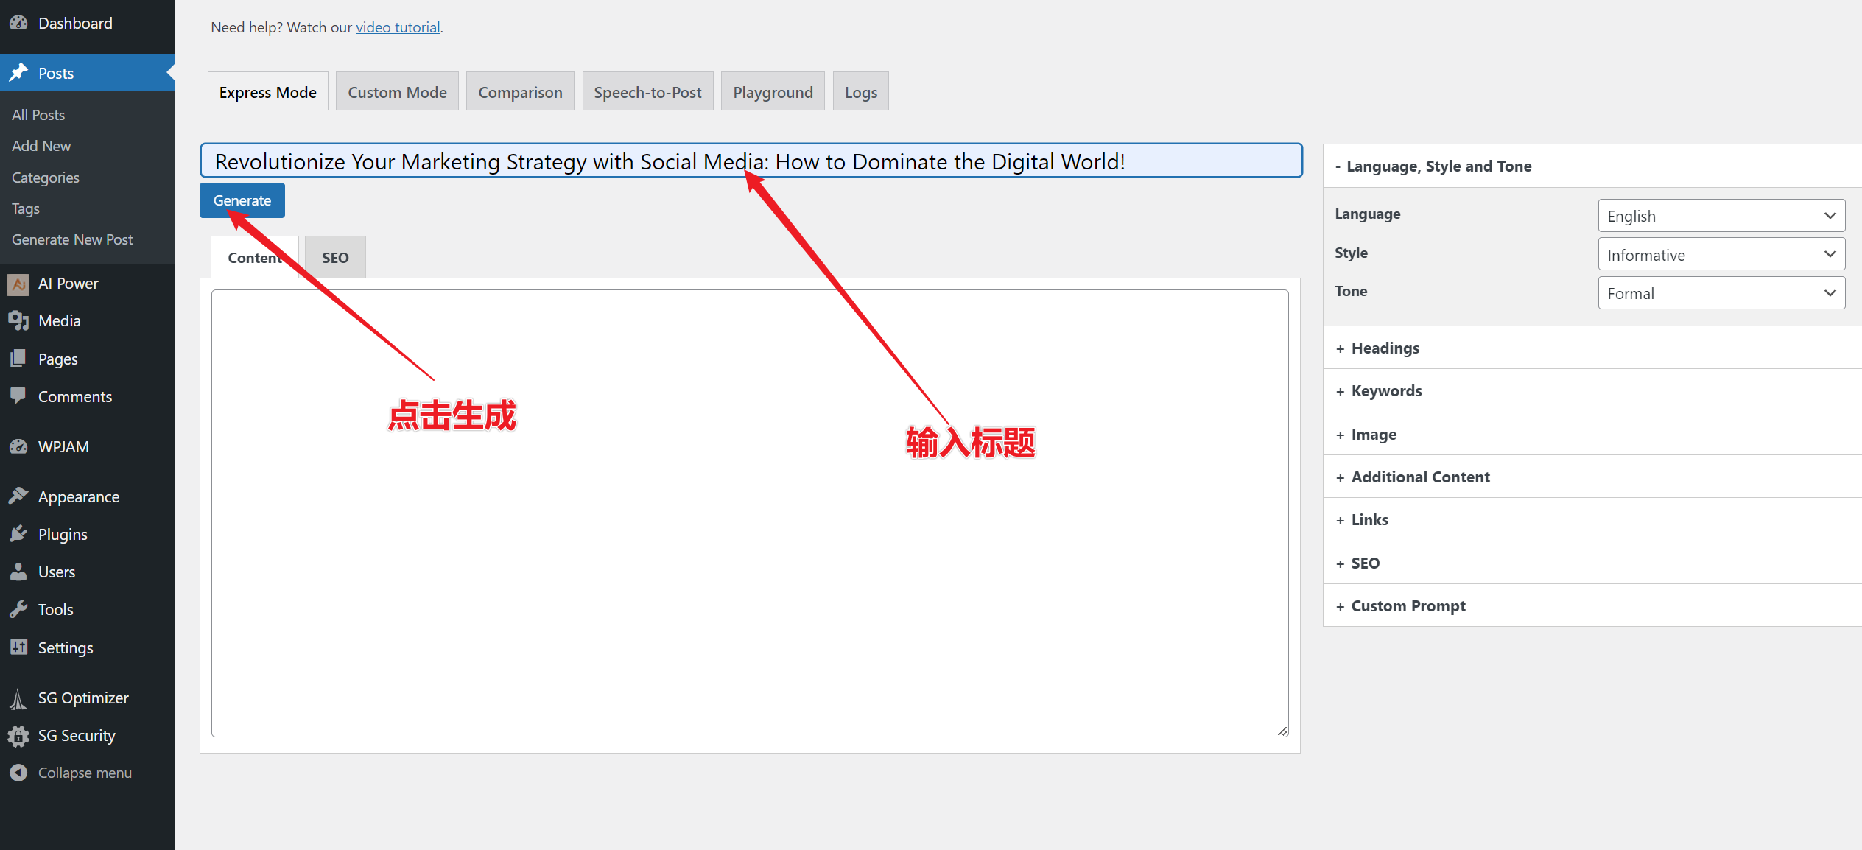Click the Appearance paintbrush icon
Screen dimensions: 1862x850
tap(18, 496)
